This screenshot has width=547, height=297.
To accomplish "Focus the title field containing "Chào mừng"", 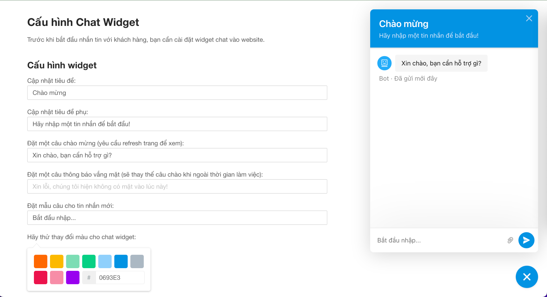I will [177, 93].
